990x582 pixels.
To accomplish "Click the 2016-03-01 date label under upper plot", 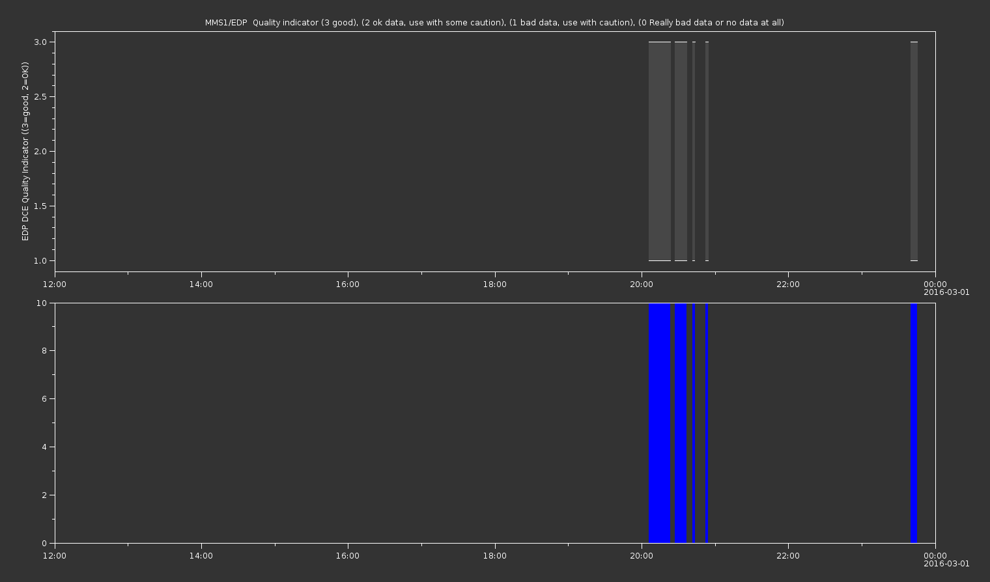I will tap(946, 292).
